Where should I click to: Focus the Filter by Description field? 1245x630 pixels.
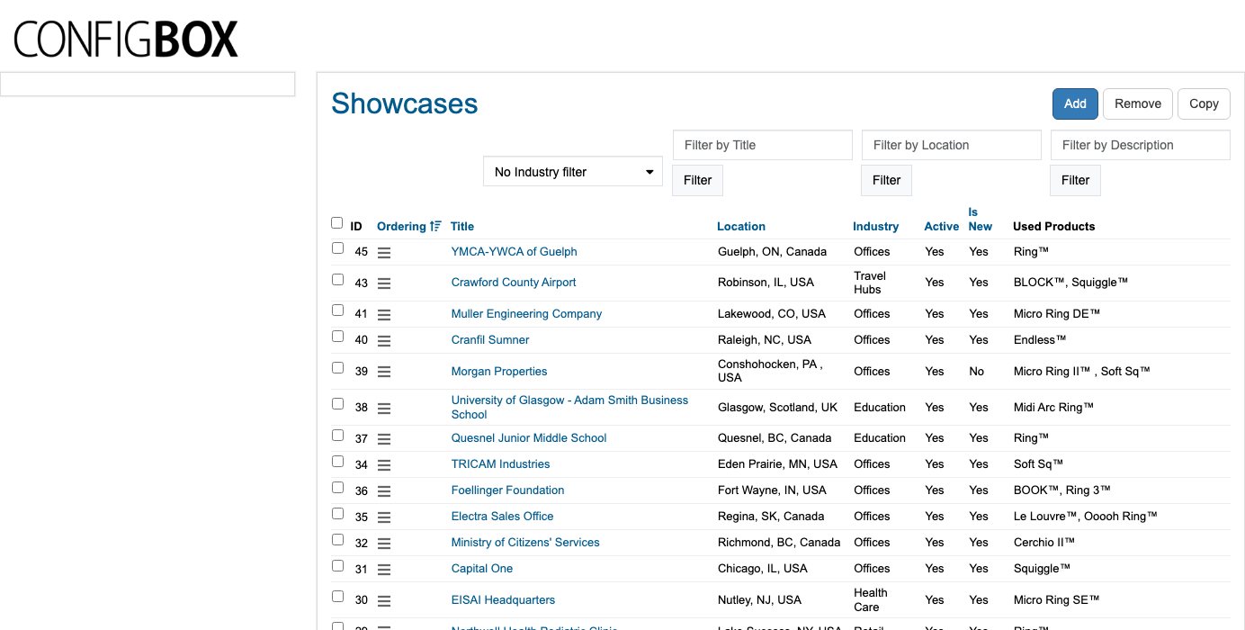1141,145
